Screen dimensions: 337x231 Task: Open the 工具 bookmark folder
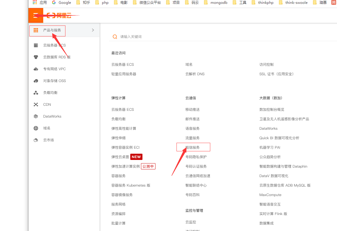[x=240, y=3]
